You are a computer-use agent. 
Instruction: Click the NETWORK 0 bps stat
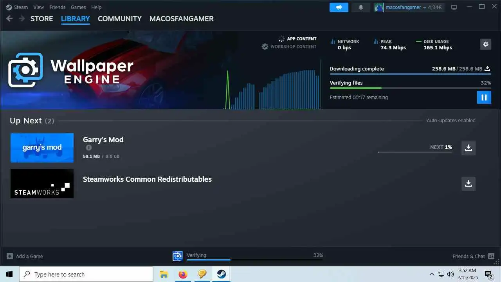pos(344,44)
